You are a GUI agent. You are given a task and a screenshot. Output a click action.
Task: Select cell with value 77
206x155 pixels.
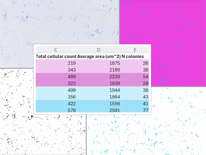pos(135,110)
